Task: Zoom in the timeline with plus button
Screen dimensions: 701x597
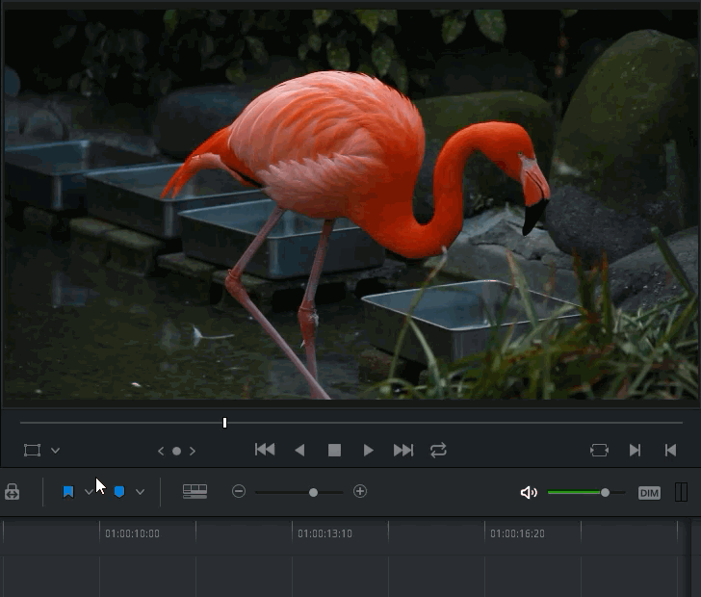Action: 360,491
